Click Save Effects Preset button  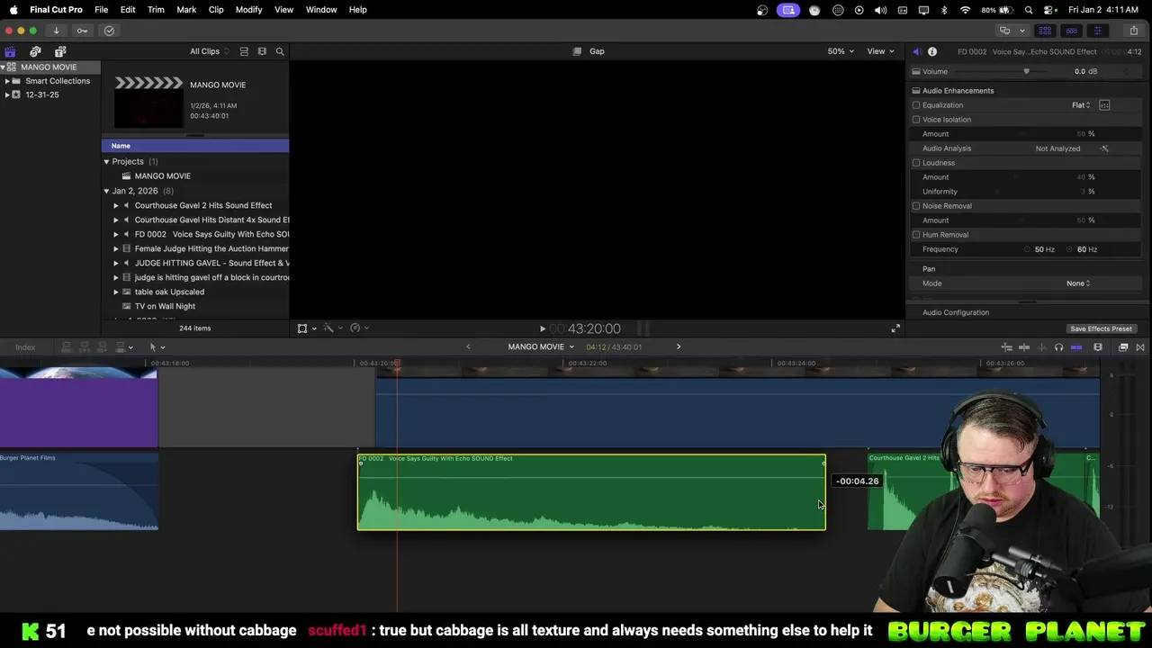(x=1101, y=328)
